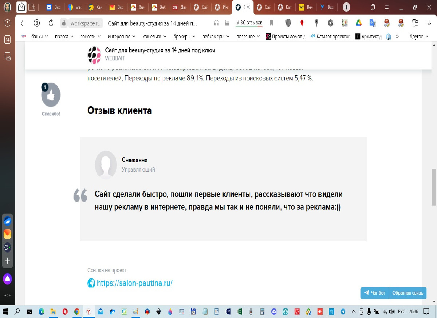This screenshot has height=318, width=437.
Task: Switch to the Ruv browser tab
Action: coord(137,7)
